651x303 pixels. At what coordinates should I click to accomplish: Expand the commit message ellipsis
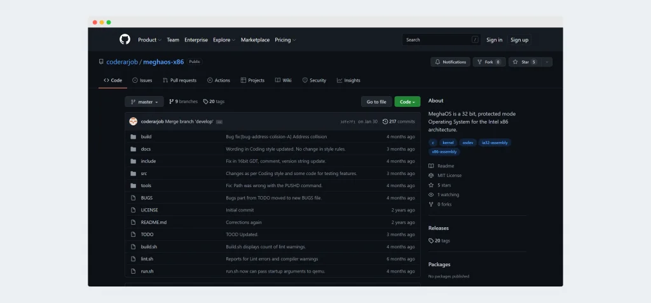pyautogui.click(x=219, y=122)
